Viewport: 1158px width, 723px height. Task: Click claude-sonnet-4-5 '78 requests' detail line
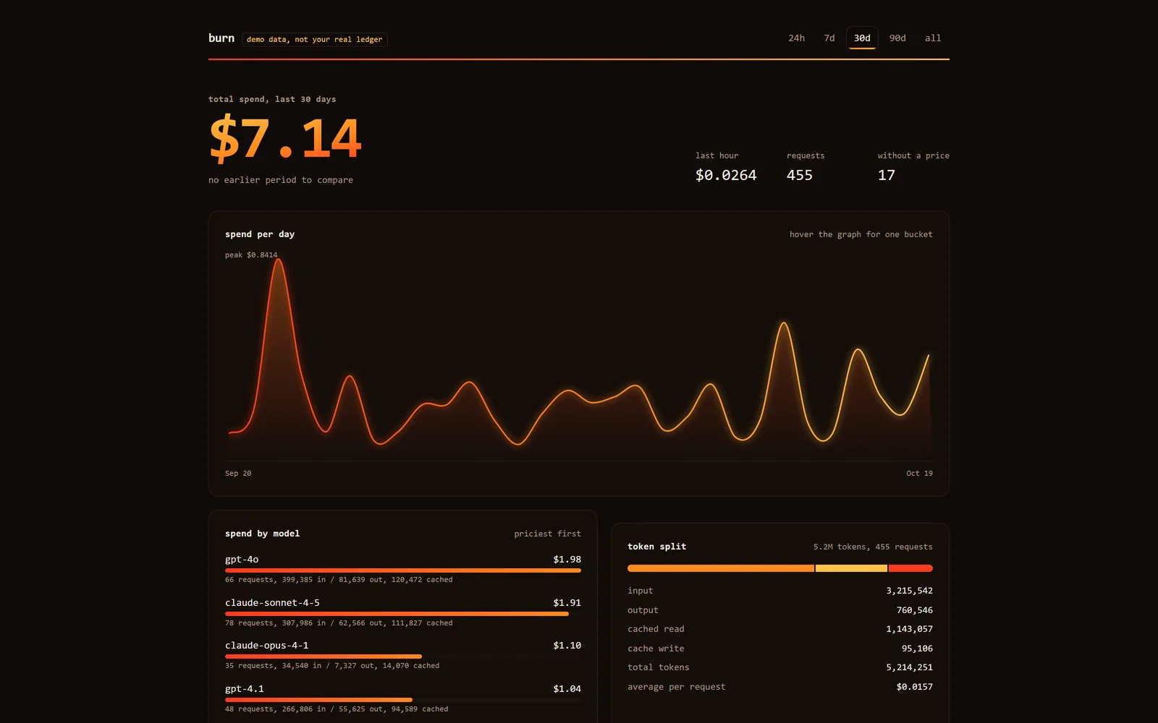[339, 623]
